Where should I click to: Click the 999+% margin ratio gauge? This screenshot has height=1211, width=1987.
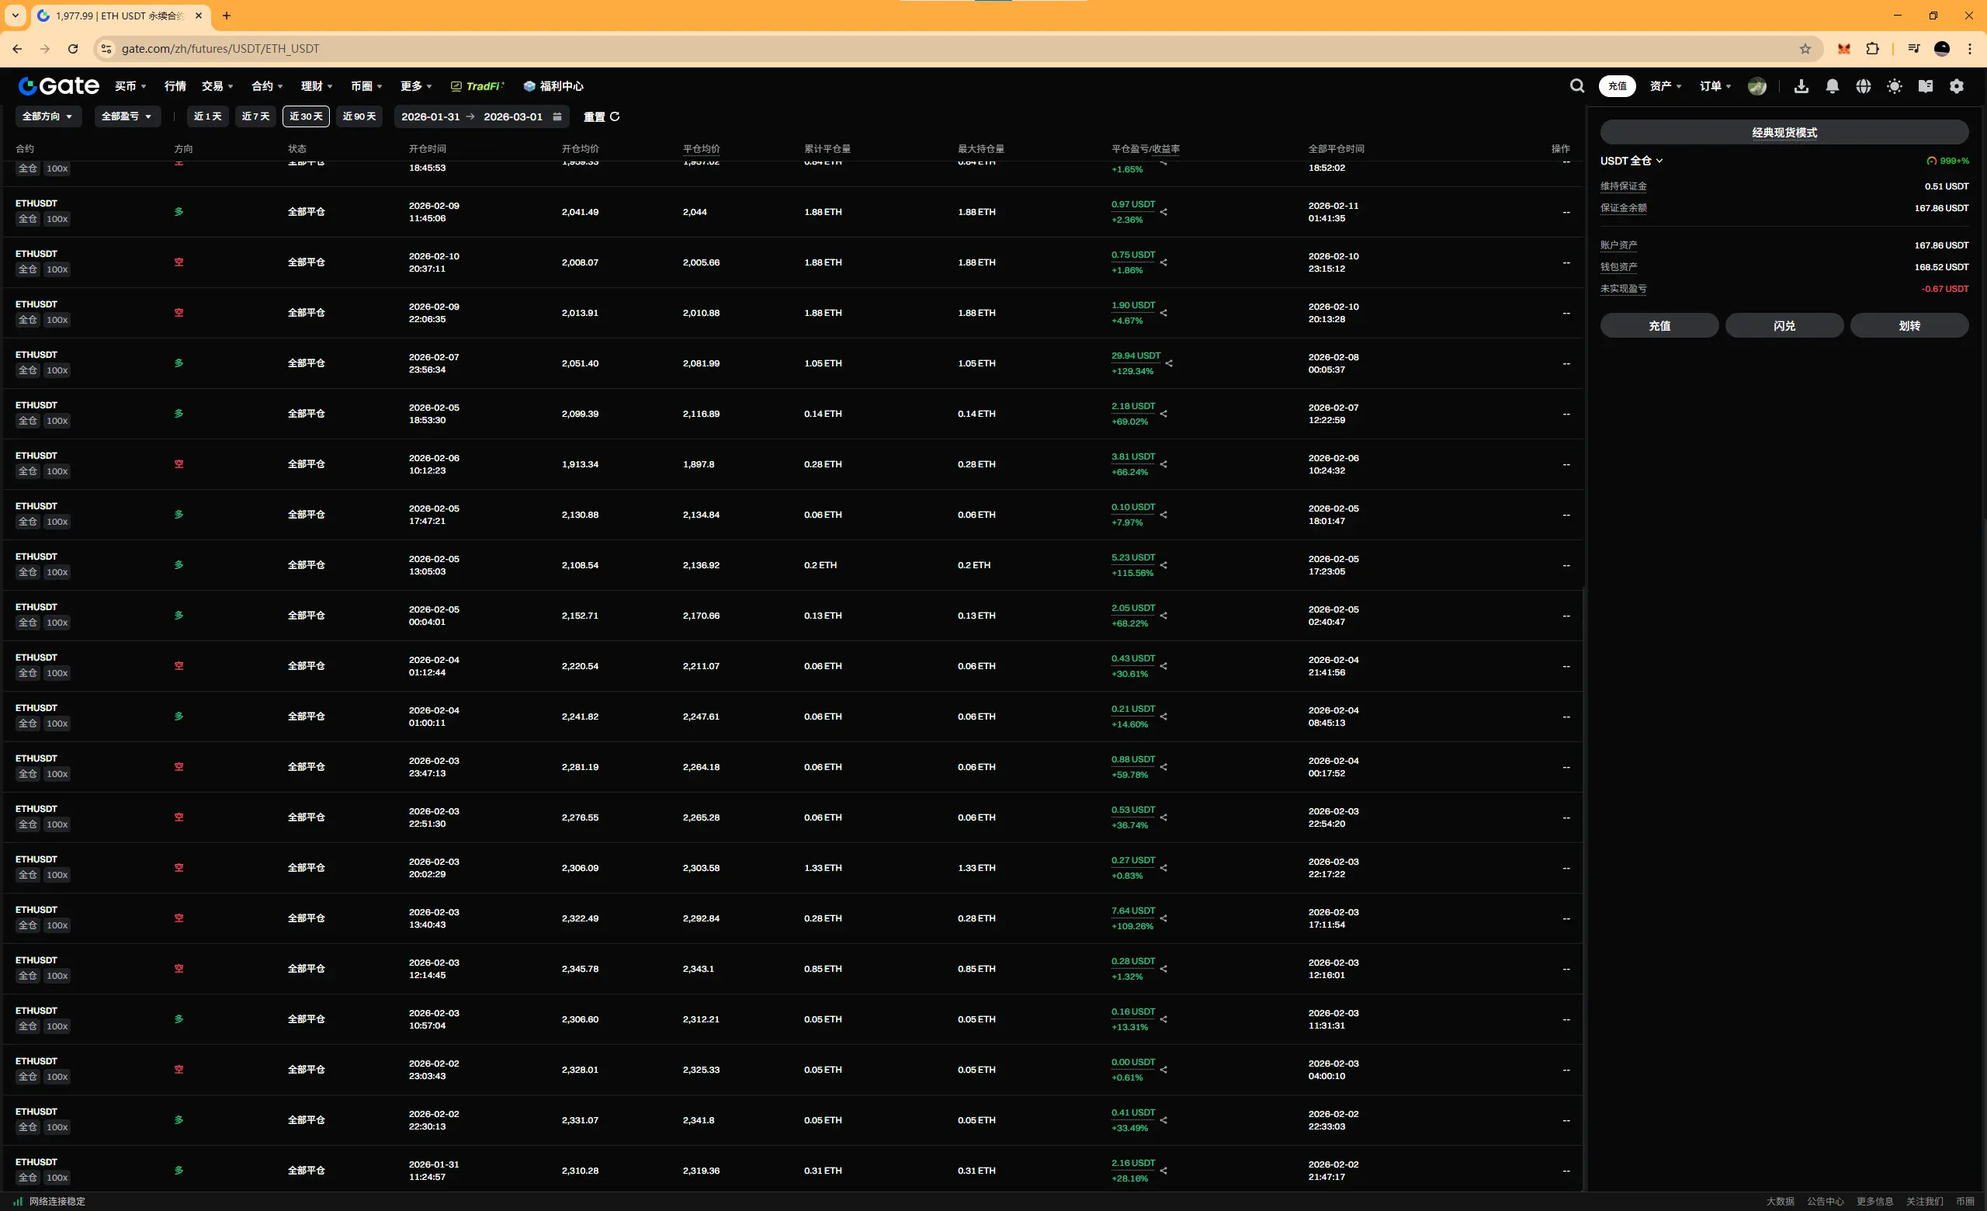coord(1947,161)
